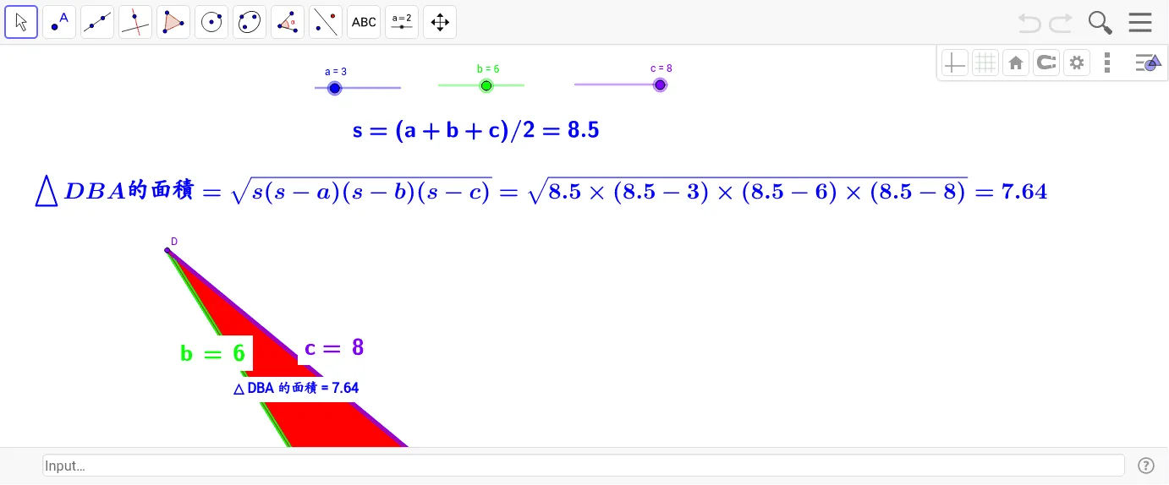Select the Reflect about Line tool

326,22
